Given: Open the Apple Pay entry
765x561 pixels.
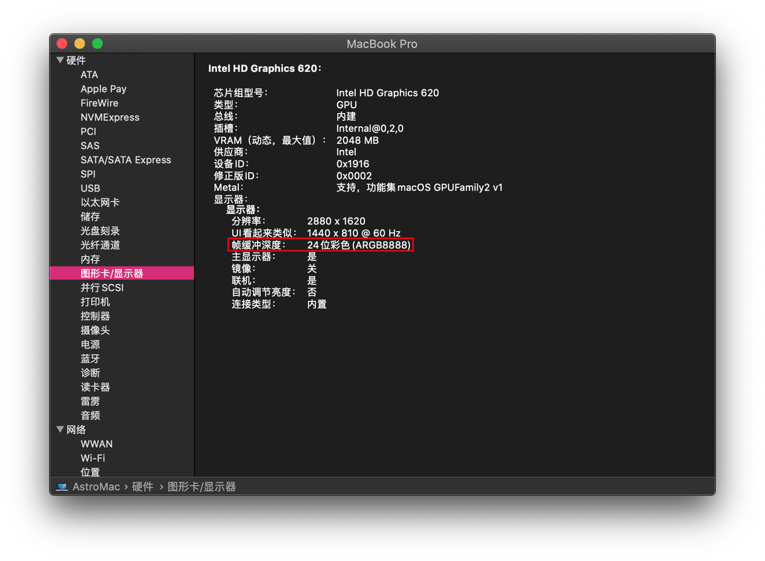Looking at the screenshot, I should tap(104, 89).
